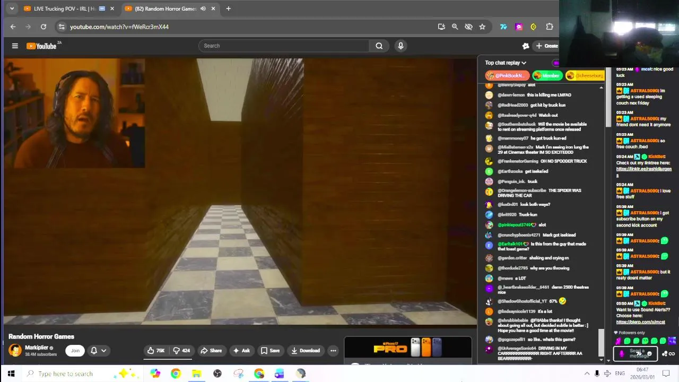Go back using browser back arrow
The width and height of the screenshot is (679, 382).
point(13,27)
